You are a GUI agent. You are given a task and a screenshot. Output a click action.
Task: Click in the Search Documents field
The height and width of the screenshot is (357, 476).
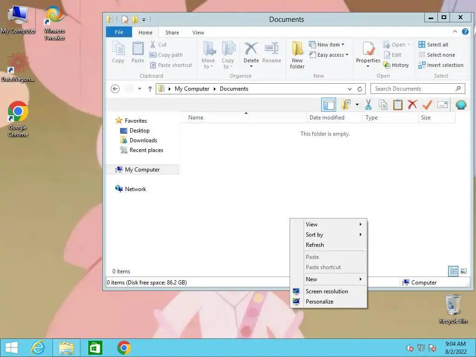tap(418, 89)
